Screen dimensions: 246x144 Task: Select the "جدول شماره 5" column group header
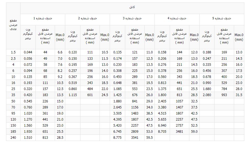(x=222, y=18)
